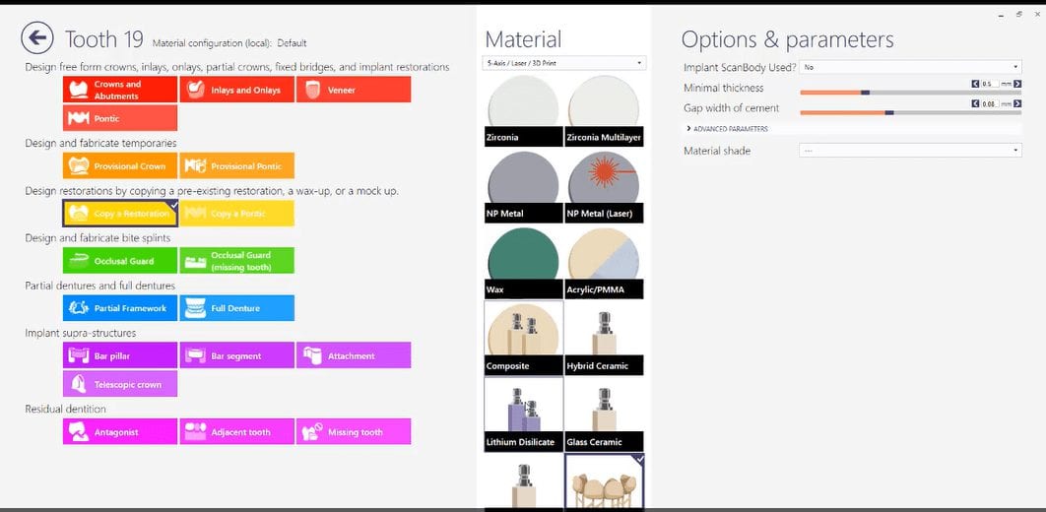Select the Zirconia material disc
The width and height of the screenshot is (1046, 512).
coord(523,110)
